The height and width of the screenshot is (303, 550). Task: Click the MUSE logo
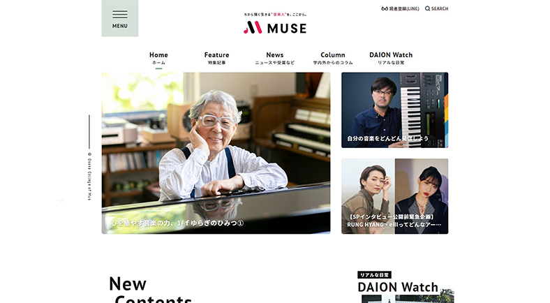pos(275,27)
